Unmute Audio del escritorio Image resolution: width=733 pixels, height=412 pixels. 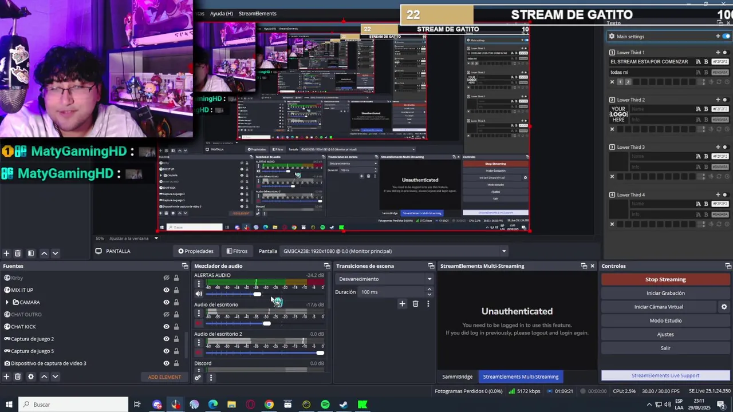[199, 323]
